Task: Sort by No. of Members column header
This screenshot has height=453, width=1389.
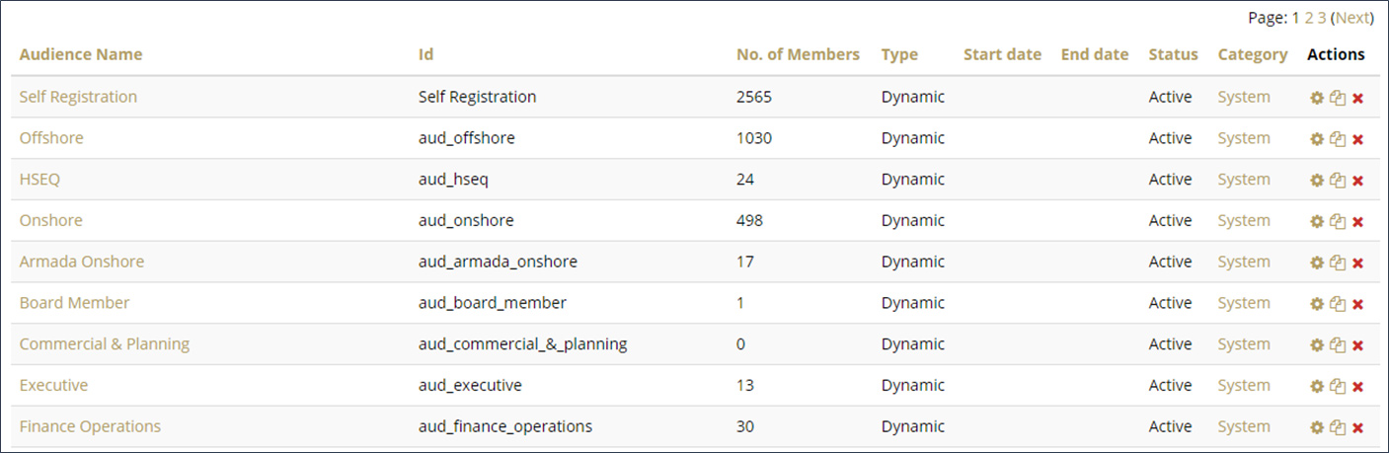Action: pyautogui.click(x=798, y=54)
